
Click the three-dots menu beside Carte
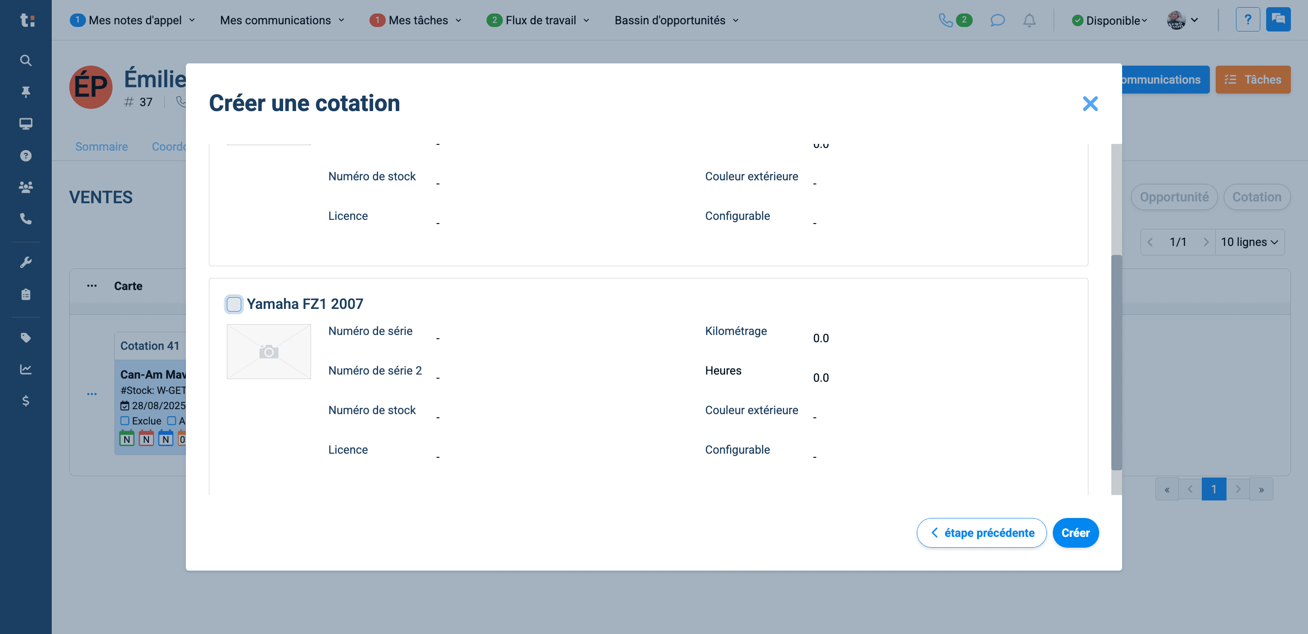tap(92, 286)
